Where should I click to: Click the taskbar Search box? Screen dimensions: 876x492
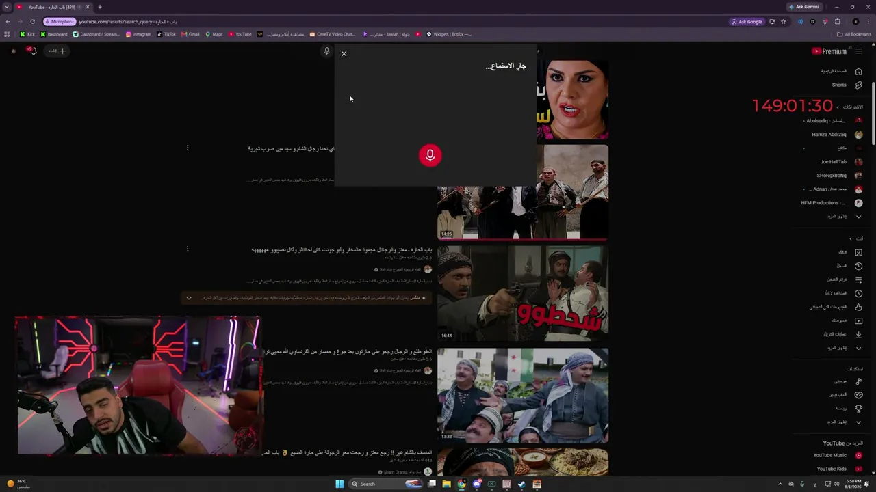[x=387, y=484]
